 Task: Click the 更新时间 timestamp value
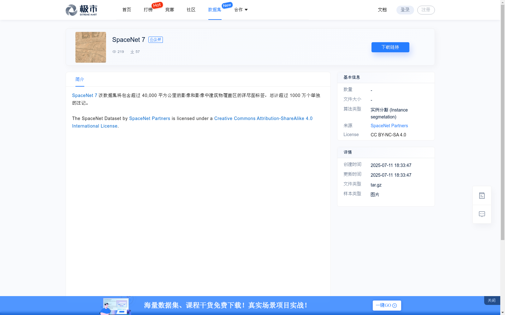(391, 175)
